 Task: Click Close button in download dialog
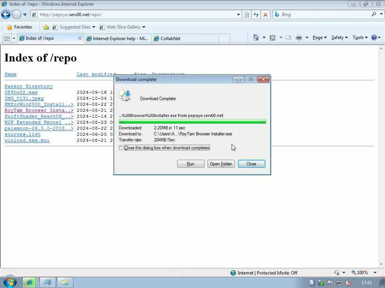tap(252, 164)
